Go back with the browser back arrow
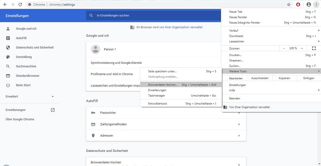Screen dimensions: 321x166 pos(5,5)
